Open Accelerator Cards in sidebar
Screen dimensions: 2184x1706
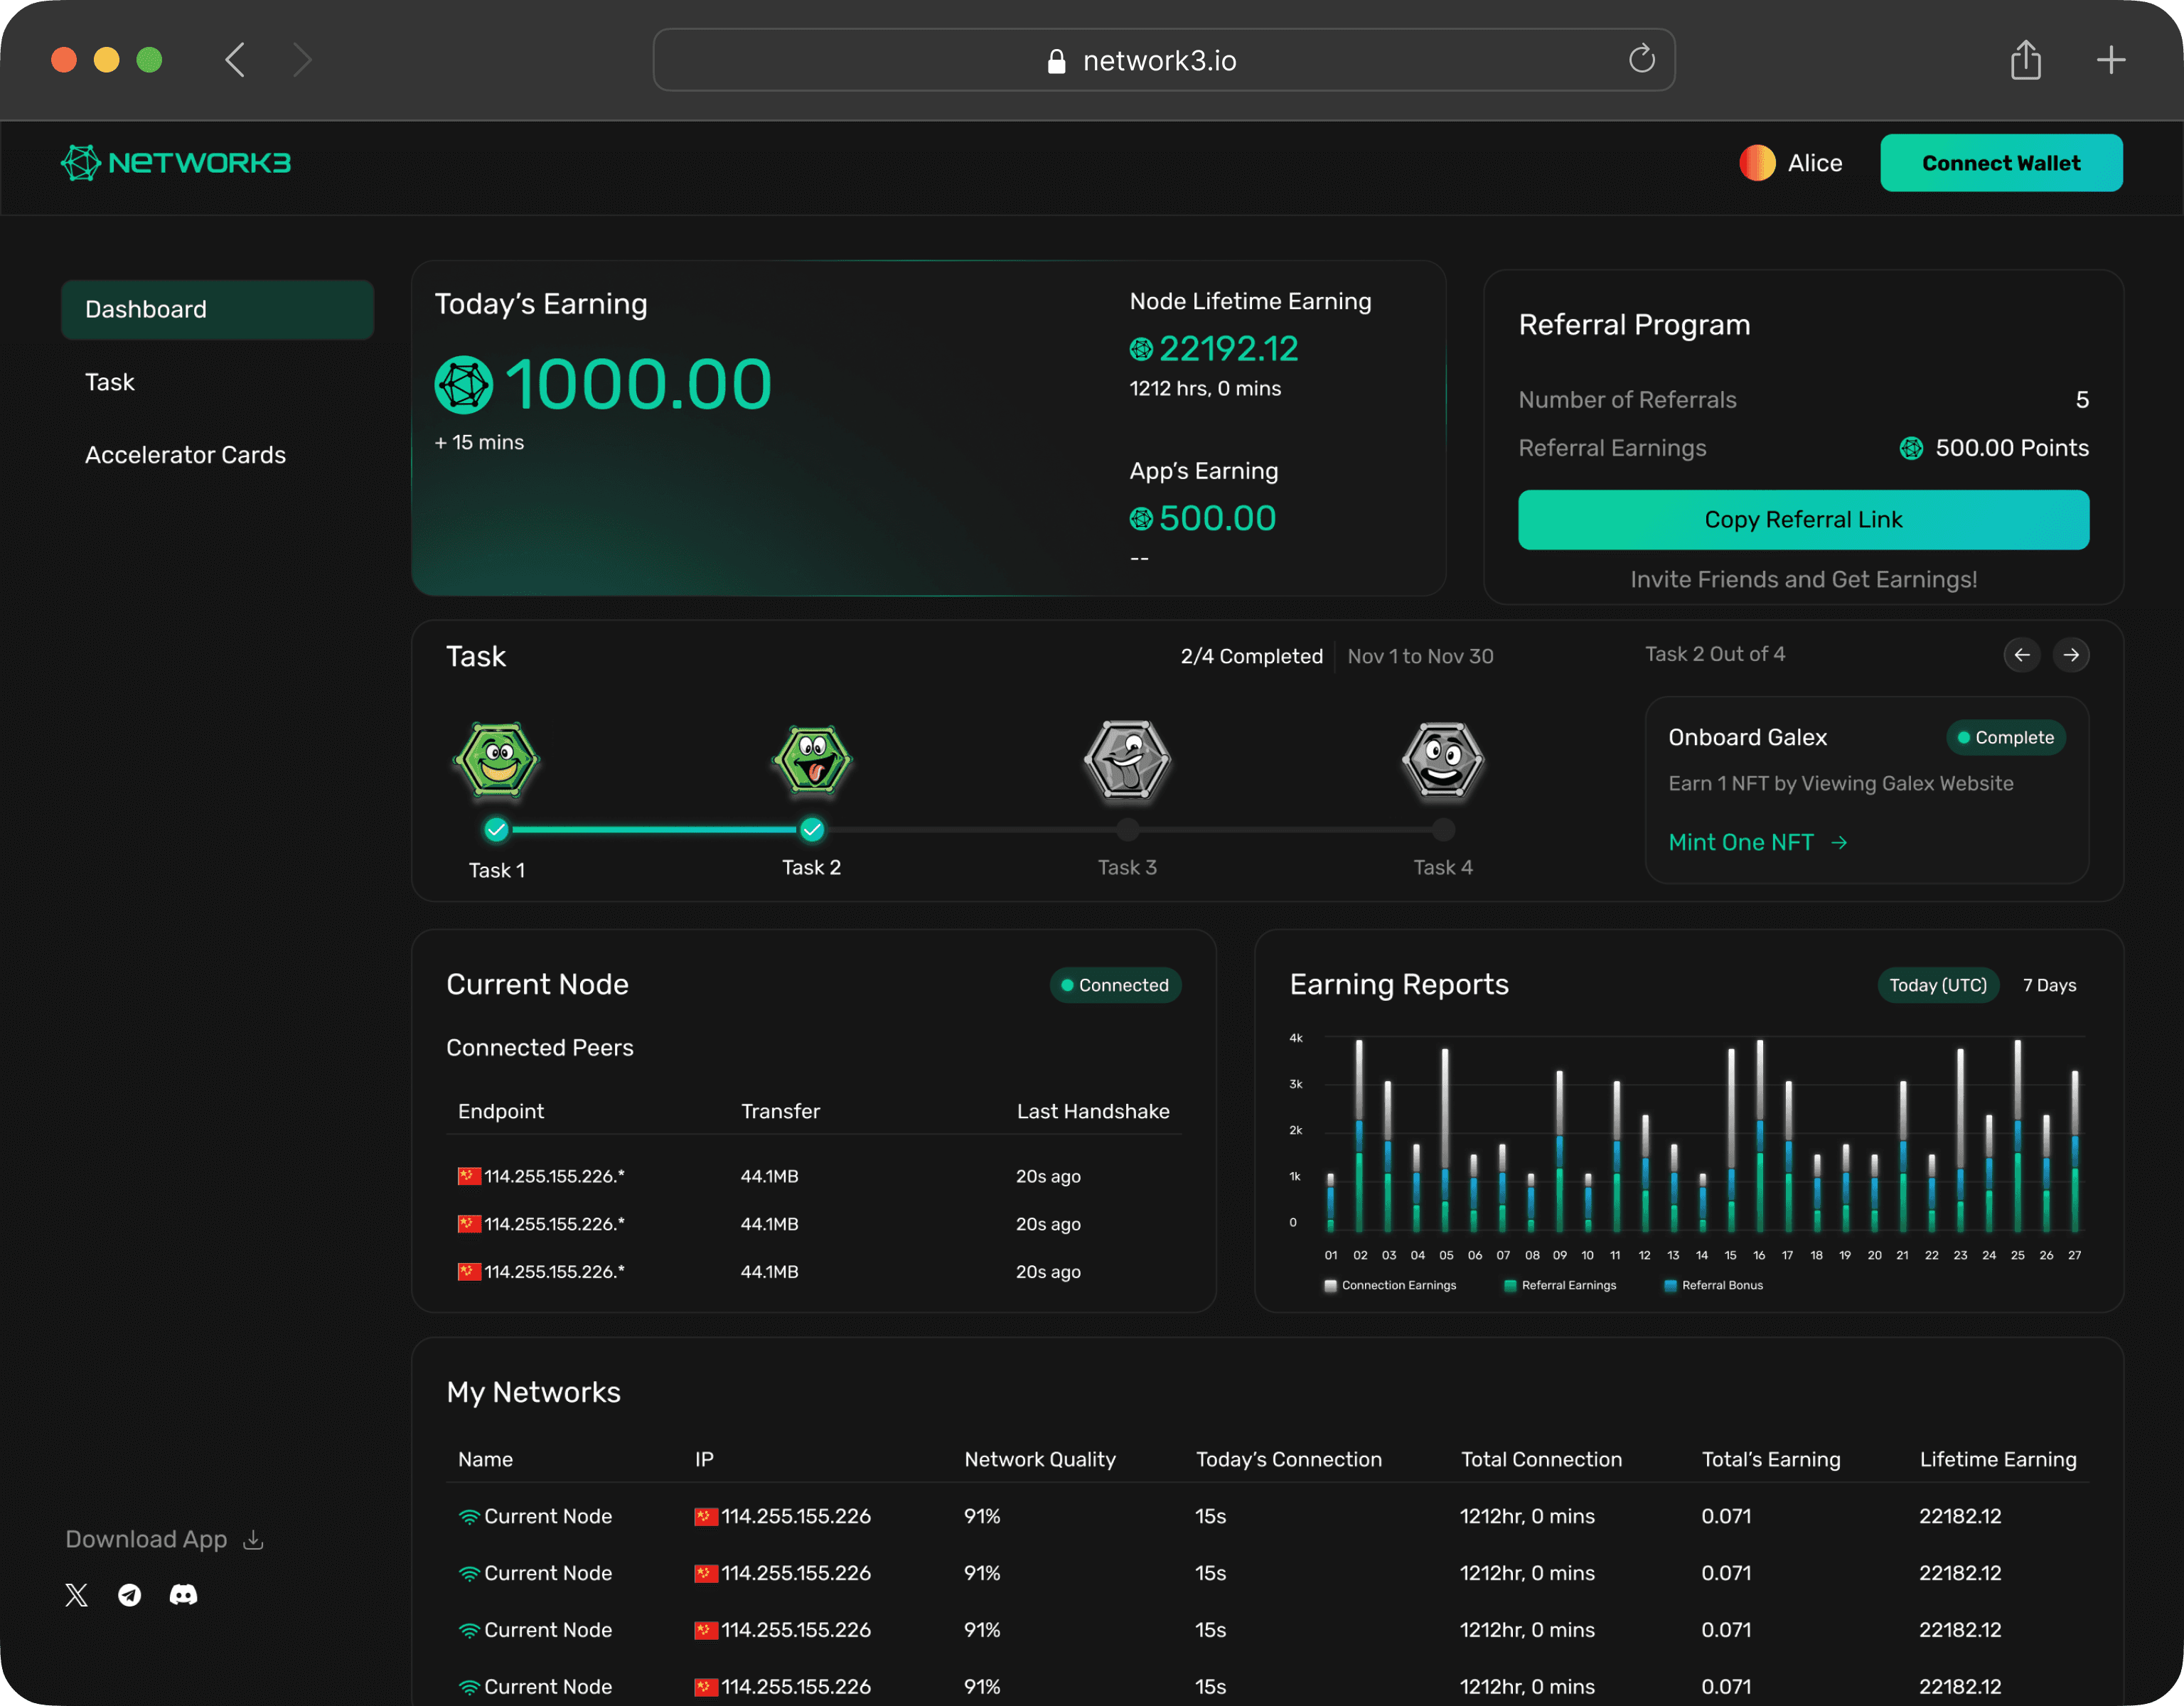(x=185, y=455)
